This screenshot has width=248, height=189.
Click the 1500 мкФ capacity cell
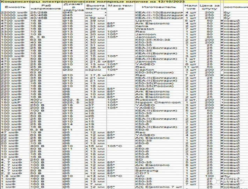13,37
